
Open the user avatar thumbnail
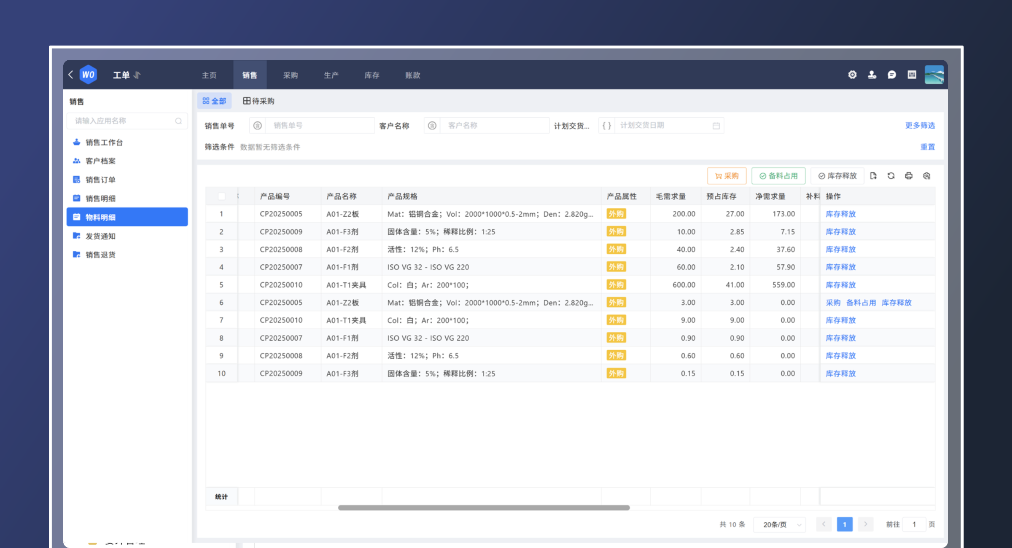(x=934, y=75)
